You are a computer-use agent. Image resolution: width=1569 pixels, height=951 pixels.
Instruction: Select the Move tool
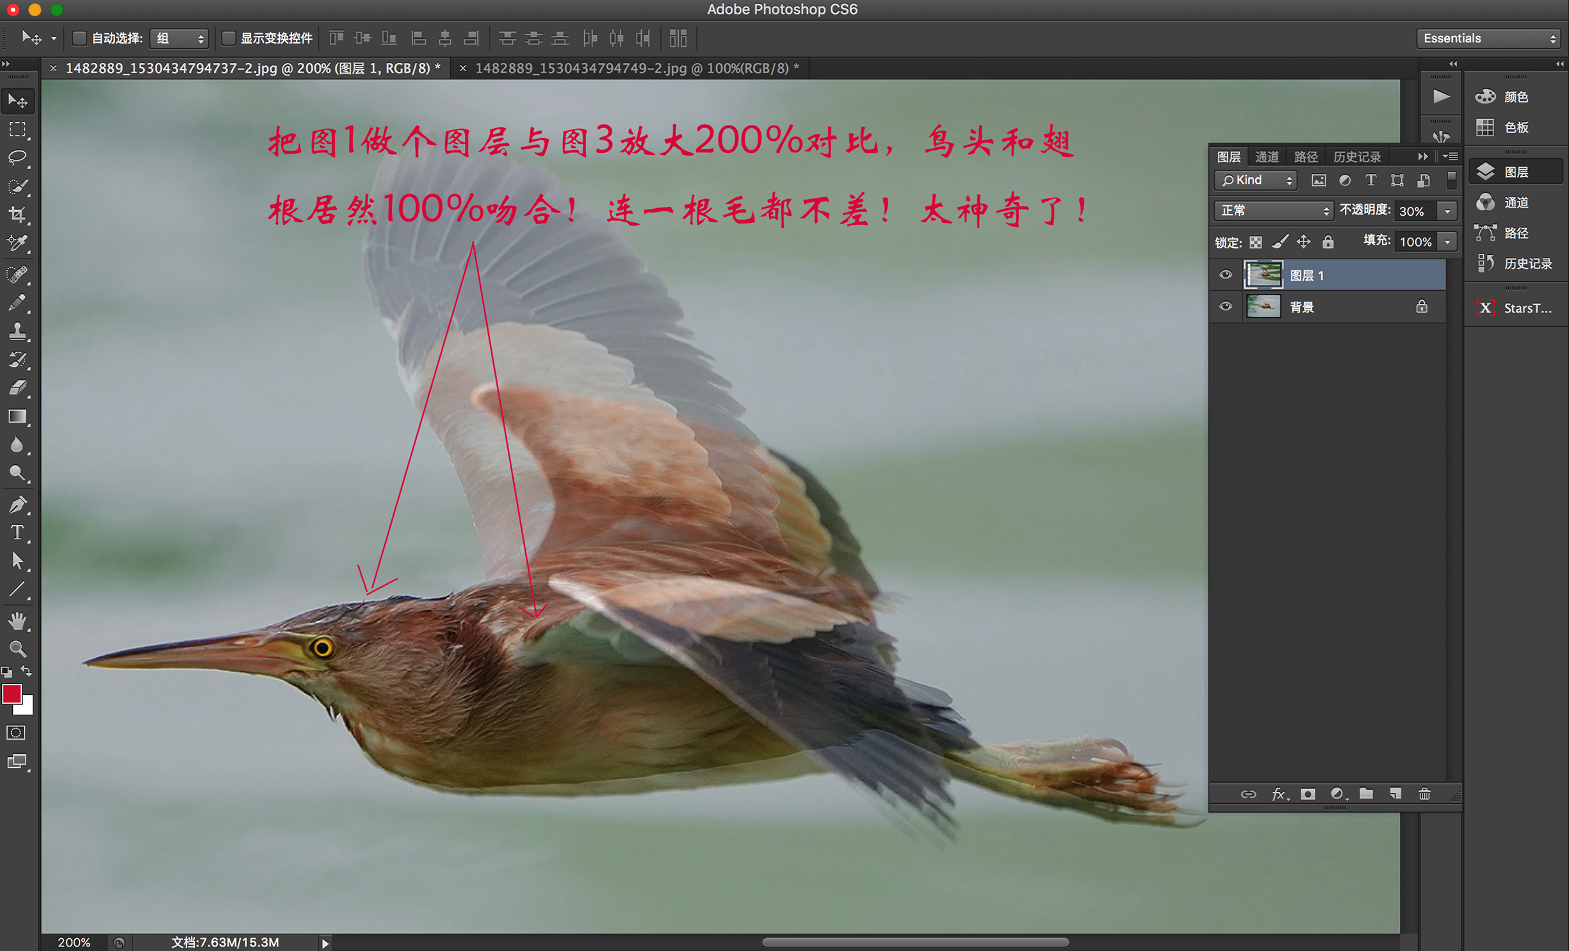pyautogui.click(x=17, y=101)
